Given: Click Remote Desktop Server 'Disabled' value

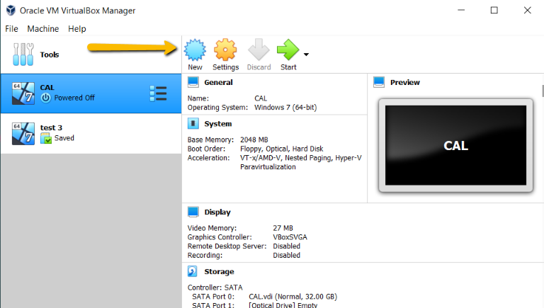Looking at the screenshot, I should 287,246.
